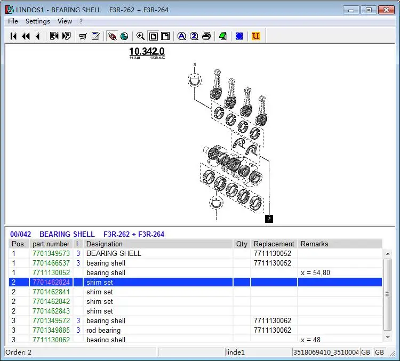Open the View menu
The width and height of the screenshot is (400, 361).
65,21
